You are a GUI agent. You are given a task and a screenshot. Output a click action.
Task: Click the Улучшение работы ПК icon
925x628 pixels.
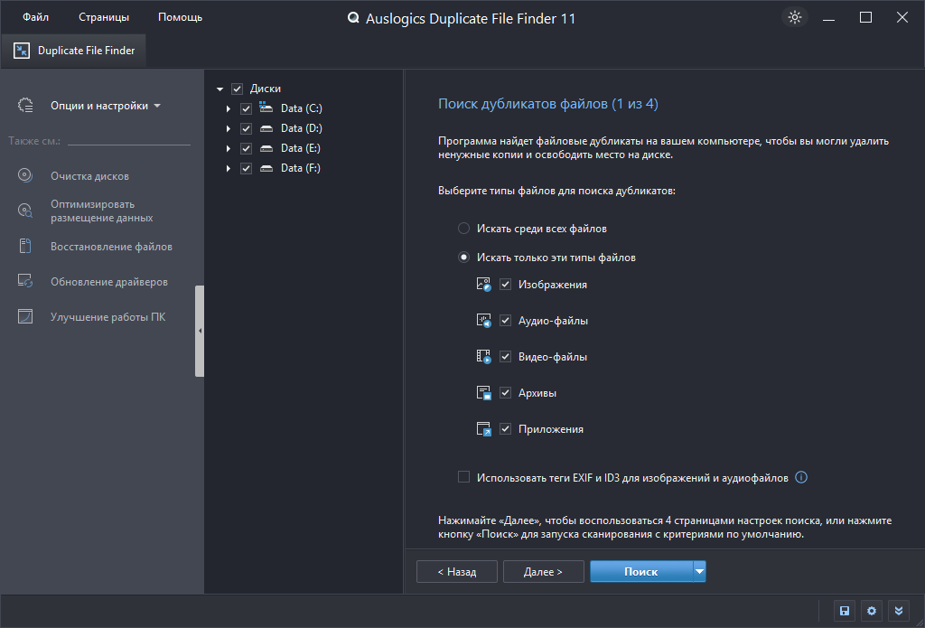(x=24, y=316)
